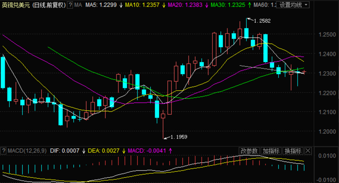Click the 1.2500 price axis label
Viewport: 339px width, 183px height.
pos(327,34)
